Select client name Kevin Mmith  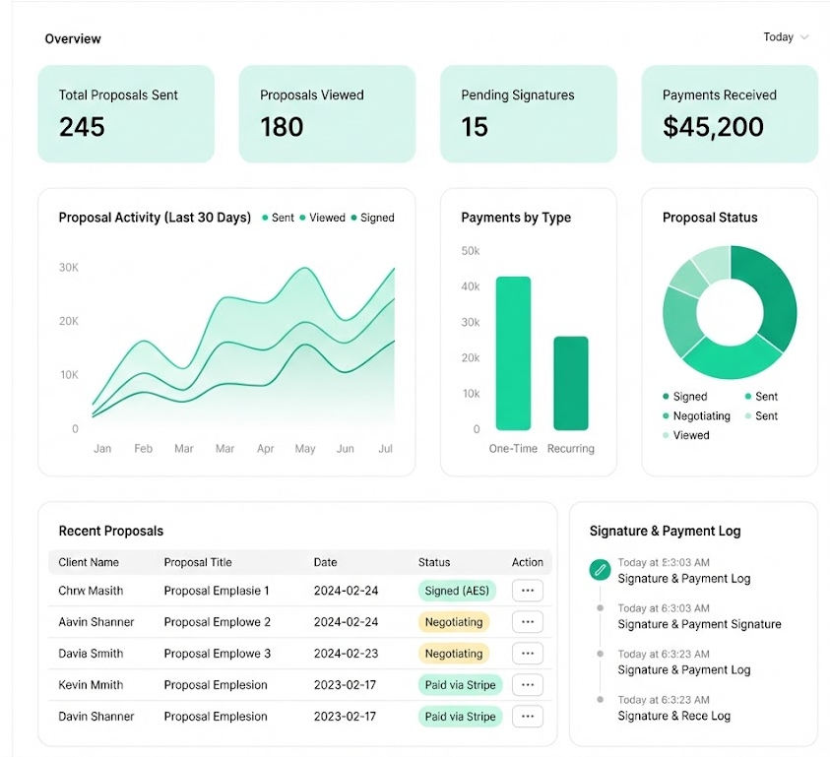click(x=91, y=685)
